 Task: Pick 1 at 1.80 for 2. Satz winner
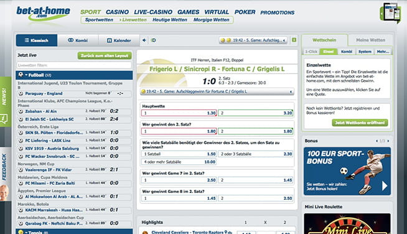(x=179, y=131)
